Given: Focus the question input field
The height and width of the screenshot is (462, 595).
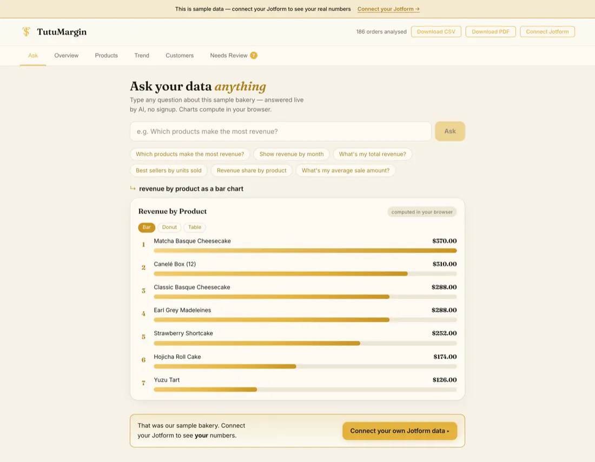Looking at the screenshot, I should (x=280, y=131).
